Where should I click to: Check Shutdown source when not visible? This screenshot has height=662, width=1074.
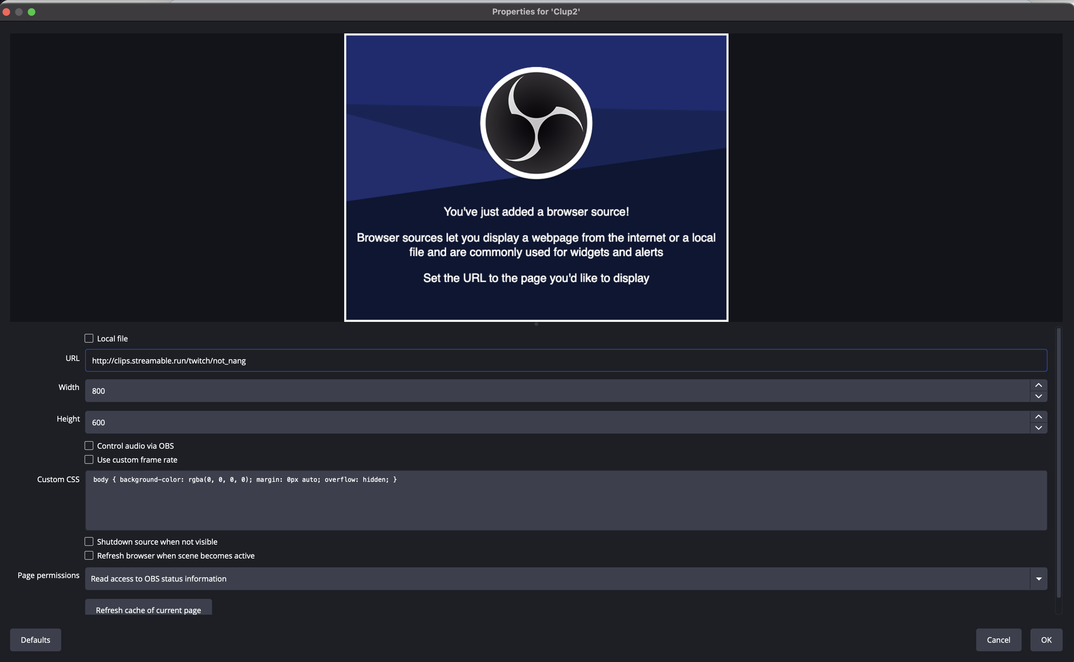(89, 541)
